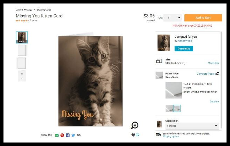Share on Pinterest icon

[62, 135]
